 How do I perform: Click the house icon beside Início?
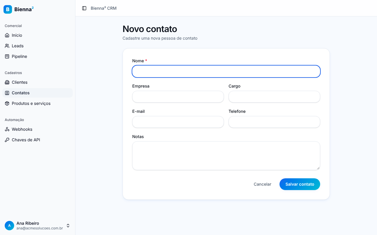click(x=7, y=35)
